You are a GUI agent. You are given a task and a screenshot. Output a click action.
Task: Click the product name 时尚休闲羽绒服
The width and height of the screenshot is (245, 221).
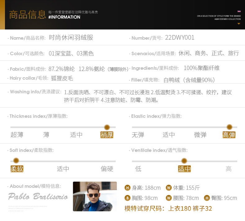(x=71, y=38)
